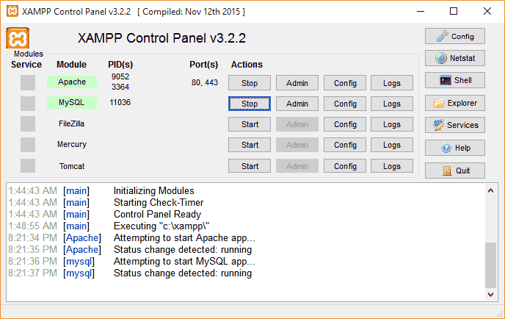
Task: Click MySQL PID 11036
Action: 120,103
